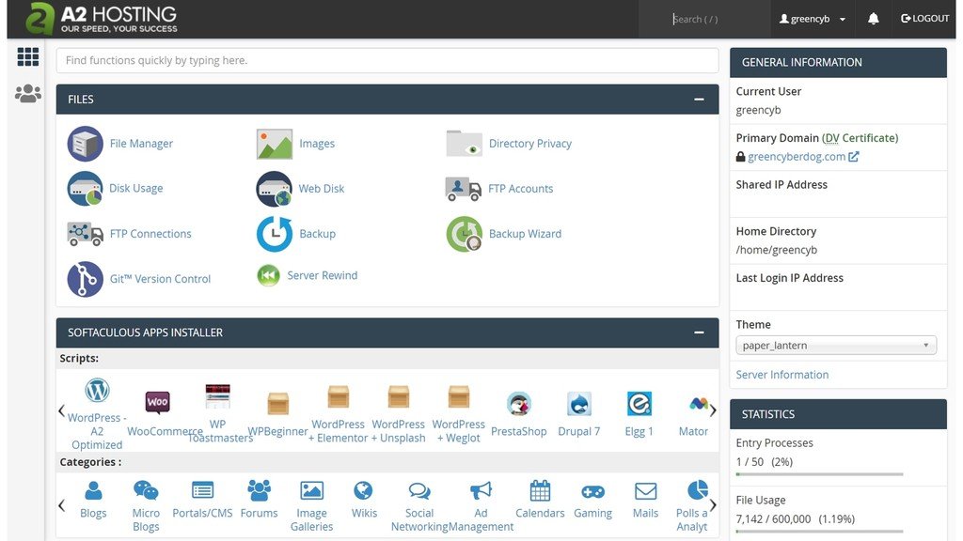Open Git Version Control icon

click(x=85, y=279)
